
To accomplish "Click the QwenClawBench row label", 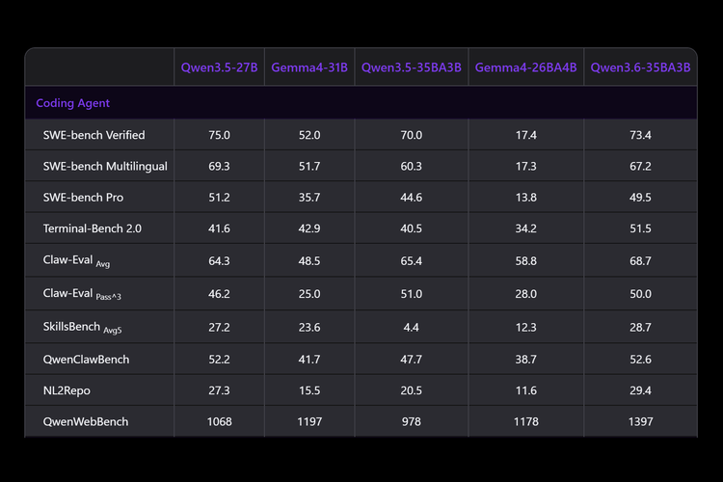I will [86, 360].
